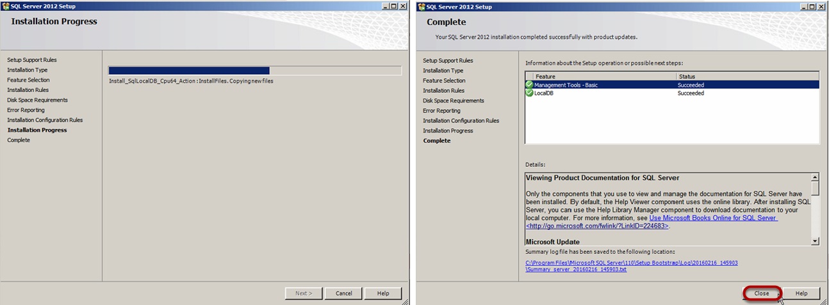The image size is (829, 305).
Task: Click the disabled Next button
Action: (x=303, y=293)
